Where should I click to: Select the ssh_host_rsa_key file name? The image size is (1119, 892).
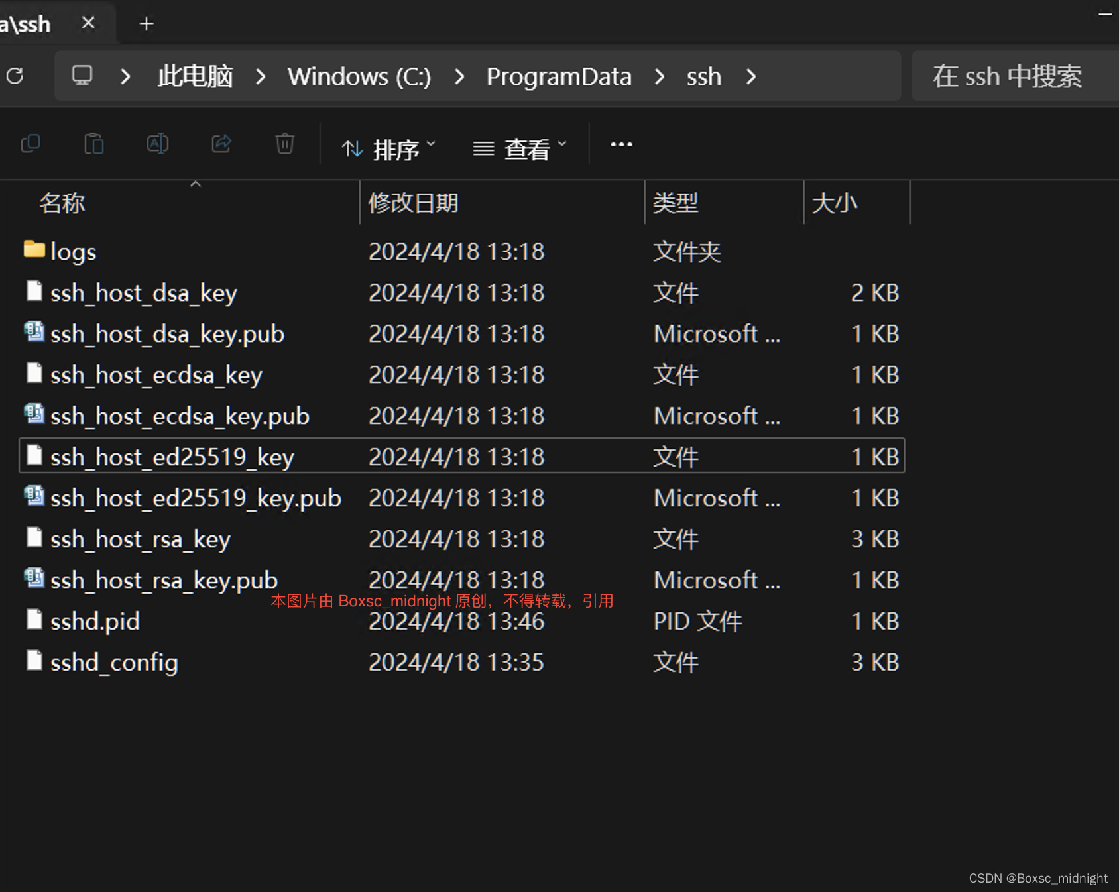click(141, 539)
